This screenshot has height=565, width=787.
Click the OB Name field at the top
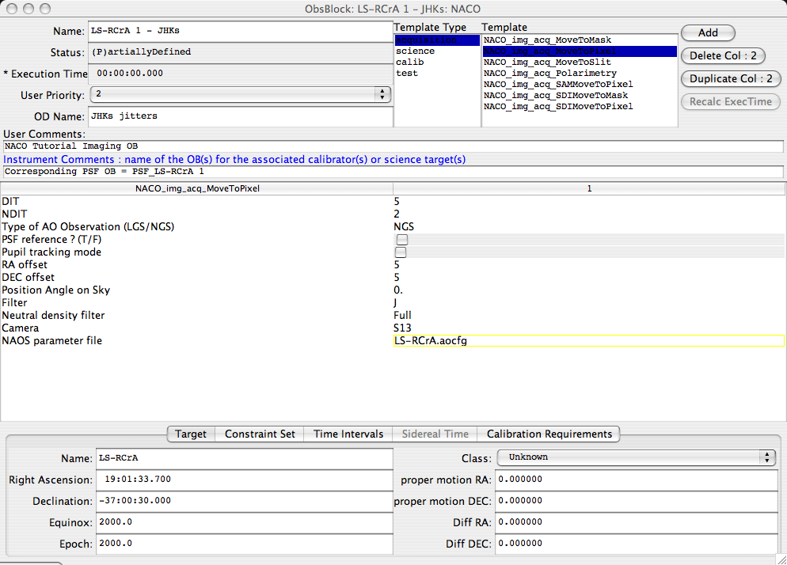click(240, 31)
